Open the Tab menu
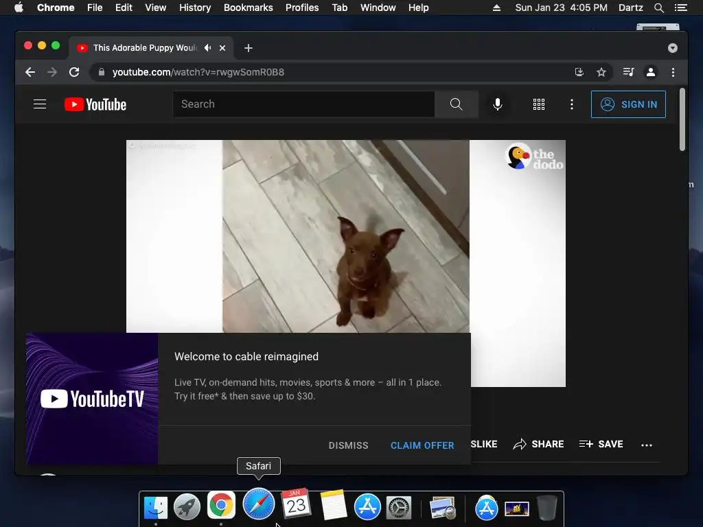Image resolution: width=703 pixels, height=527 pixels. tap(339, 8)
